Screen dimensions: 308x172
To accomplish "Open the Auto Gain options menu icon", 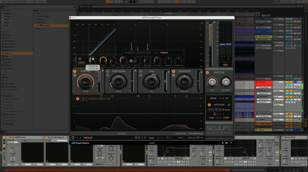I will (x=229, y=105).
